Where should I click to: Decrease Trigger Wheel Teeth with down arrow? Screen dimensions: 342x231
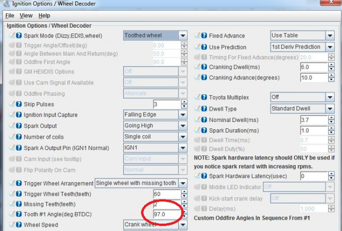click(x=184, y=196)
